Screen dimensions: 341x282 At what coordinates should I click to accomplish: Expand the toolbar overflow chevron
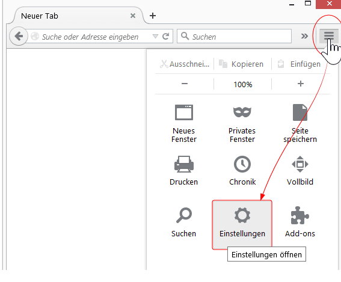(304, 36)
